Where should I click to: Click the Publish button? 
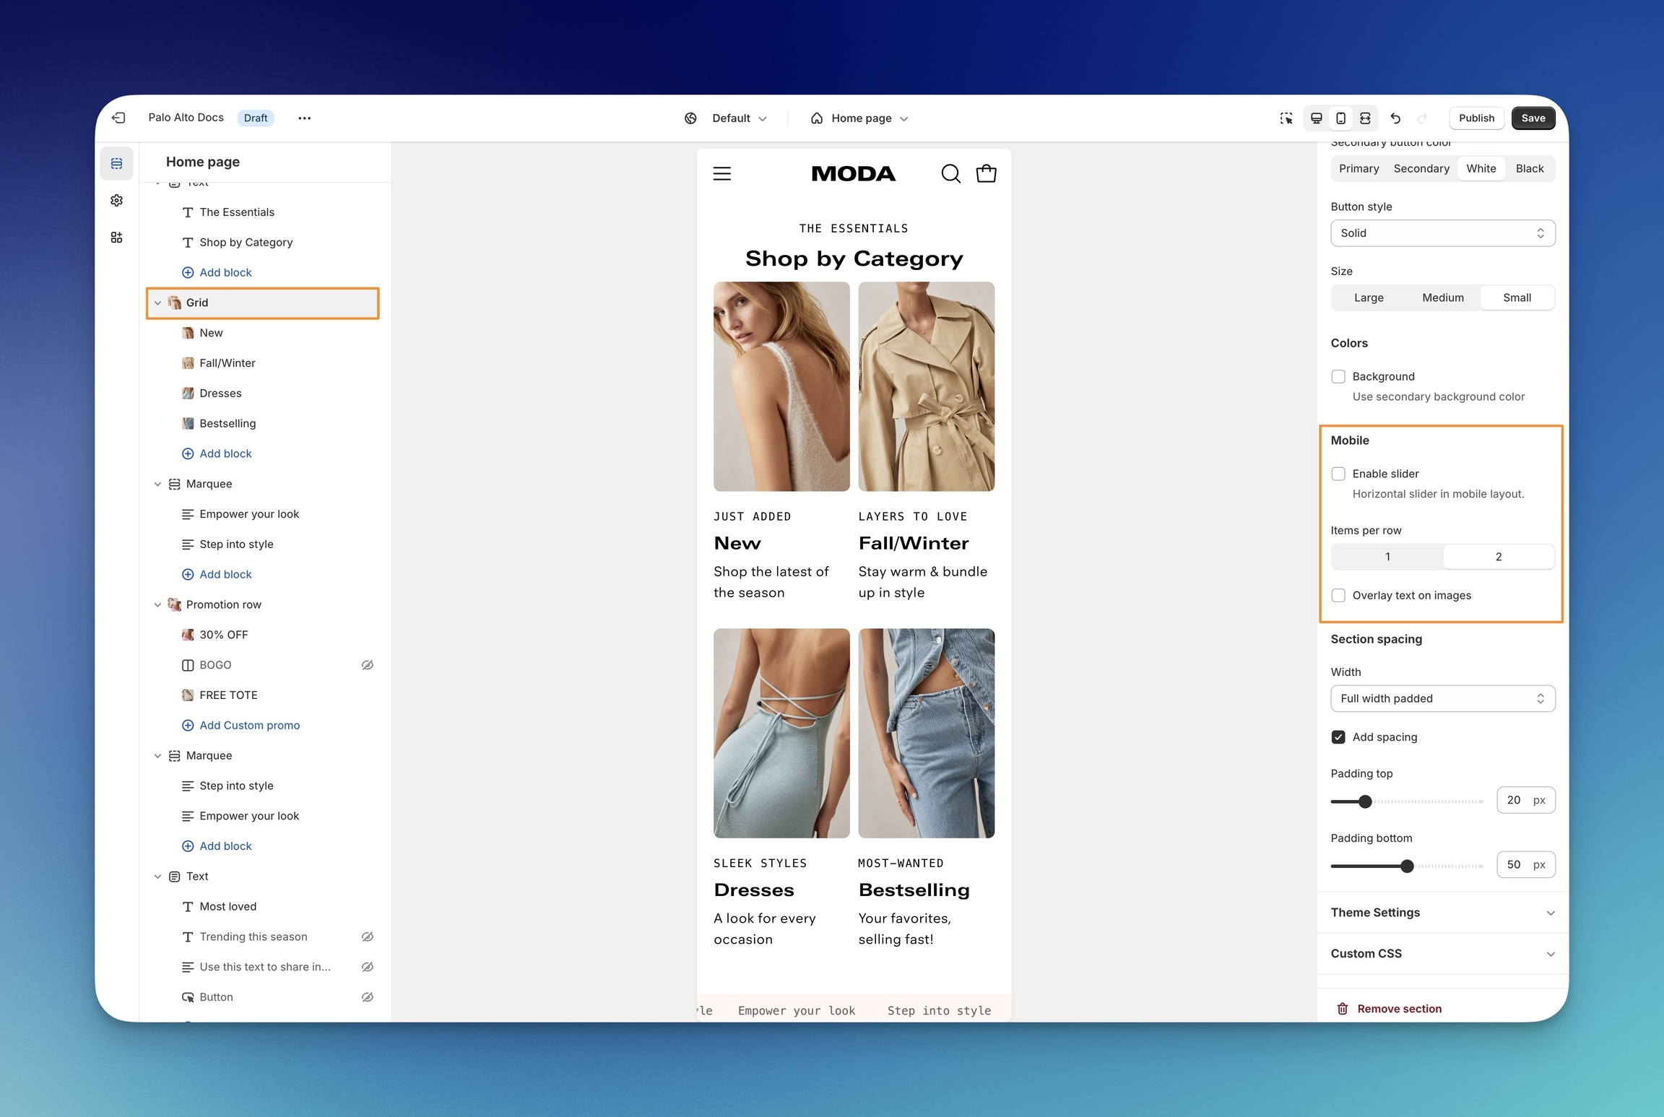[x=1476, y=118]
